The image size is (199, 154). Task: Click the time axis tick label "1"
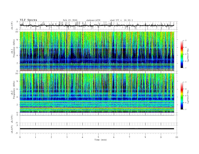[35, 137]
